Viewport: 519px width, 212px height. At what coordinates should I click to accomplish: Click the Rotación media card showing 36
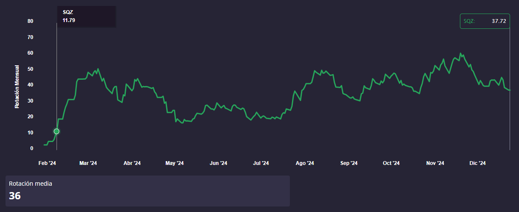click(147, 191)
